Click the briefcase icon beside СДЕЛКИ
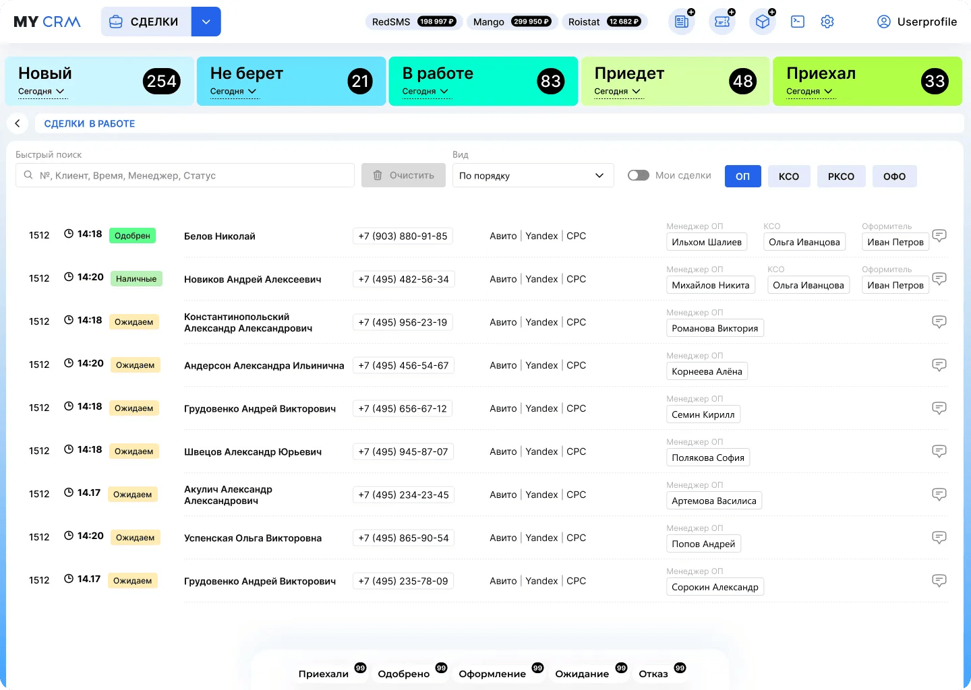Screen dimensions: 971x690 pos(116,22)
